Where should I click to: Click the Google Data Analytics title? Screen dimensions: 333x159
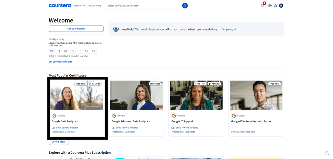click(x=65, y=121)
